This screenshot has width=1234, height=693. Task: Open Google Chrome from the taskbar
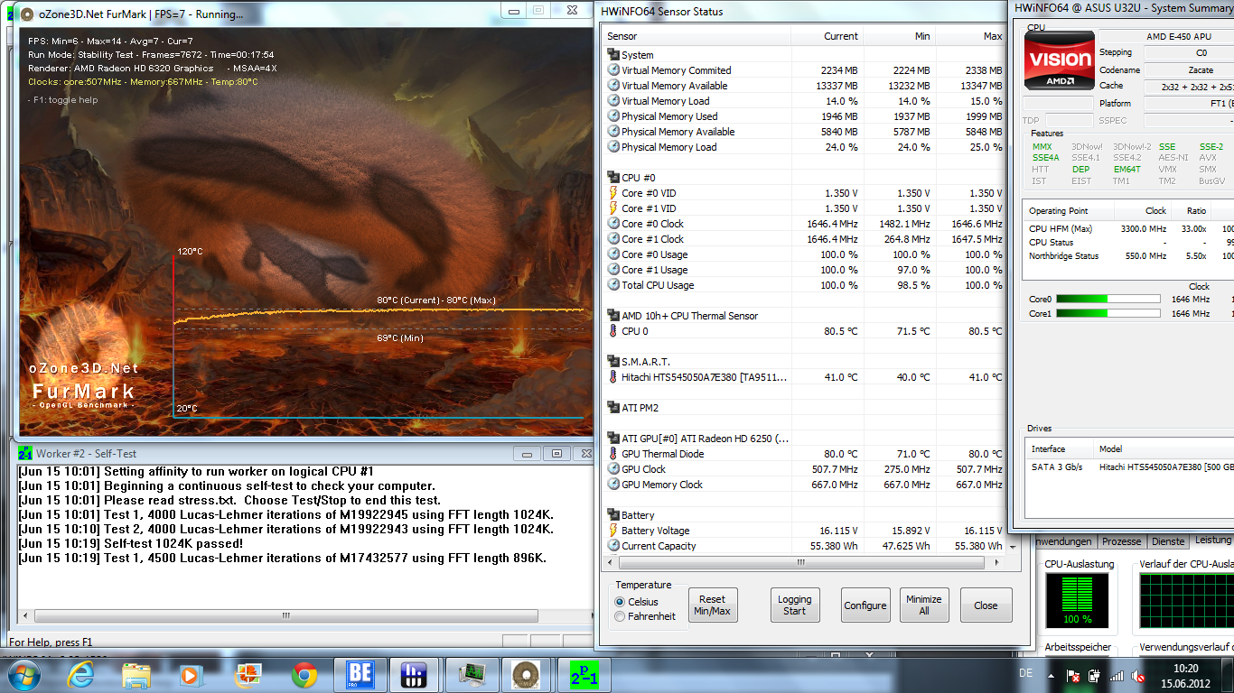click(304, 674)
